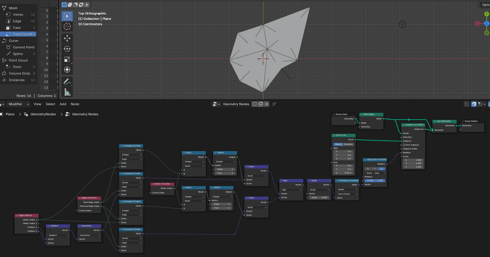The image size is (490, 257).
Task: Select Direction mode in Curve Line node
Action: (349, 144)
